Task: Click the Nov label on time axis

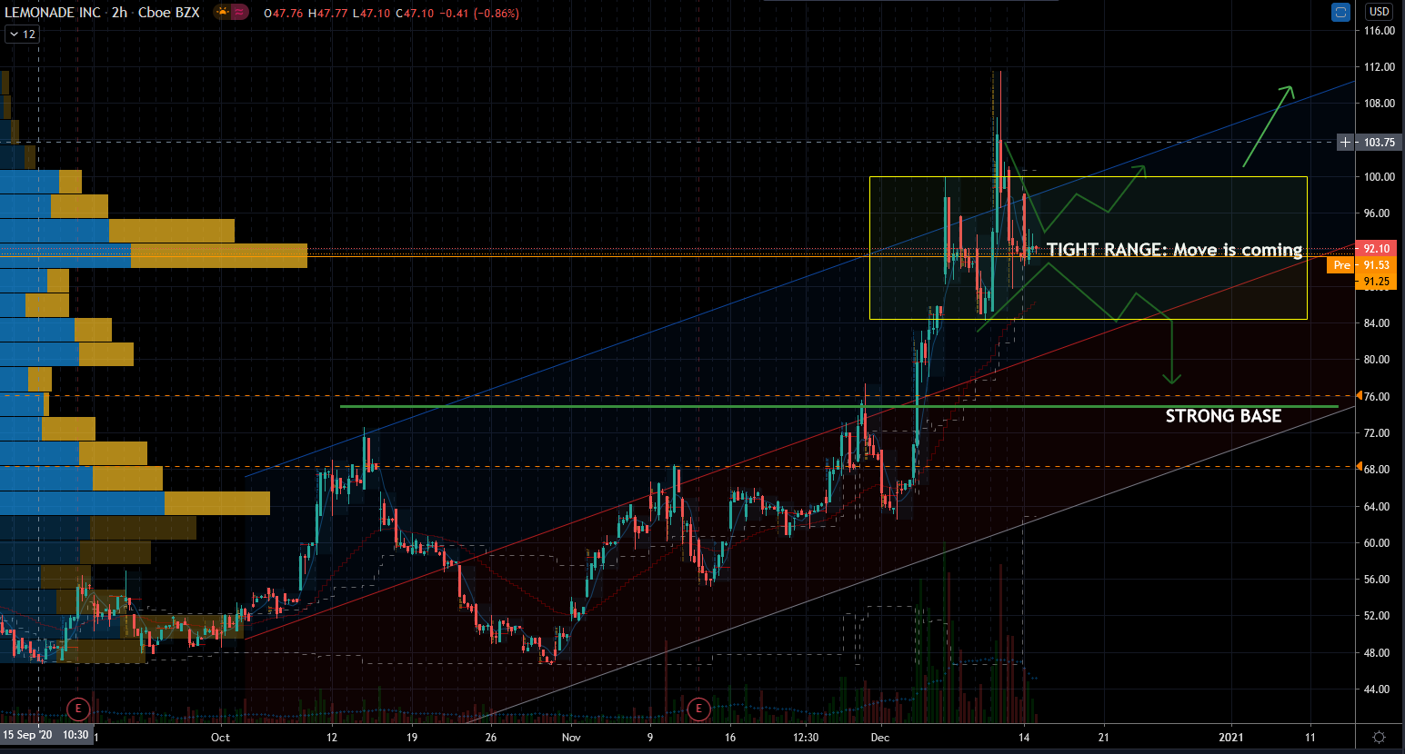Action: click(x=571, y=738)
